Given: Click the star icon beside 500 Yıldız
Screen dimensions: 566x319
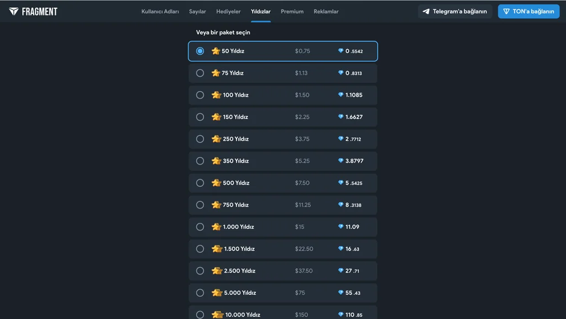Looking at the screenshot, I should [x=216, y=183].
